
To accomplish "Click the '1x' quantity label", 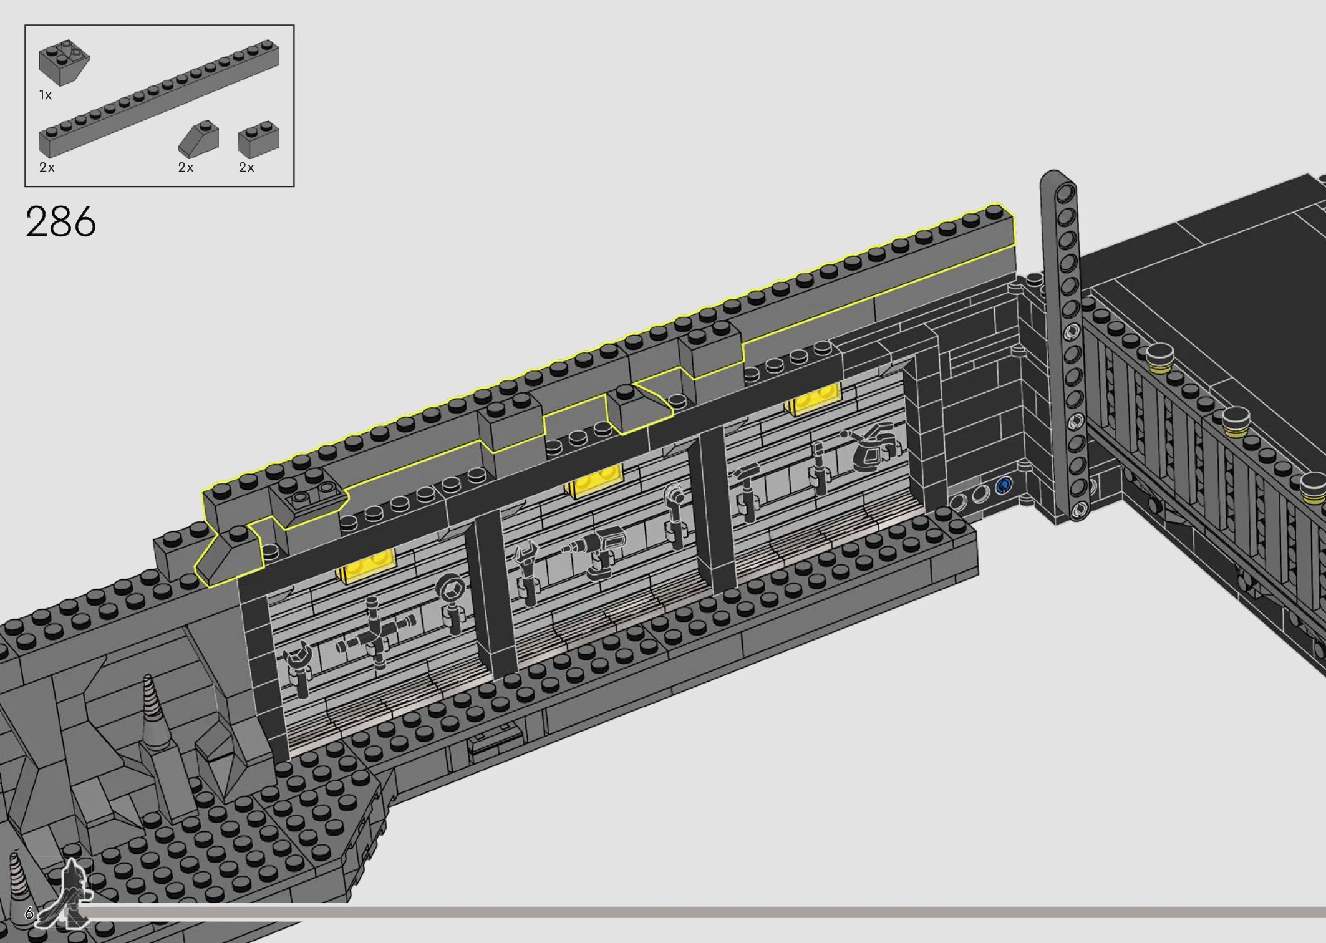I will tap(45, 95).
